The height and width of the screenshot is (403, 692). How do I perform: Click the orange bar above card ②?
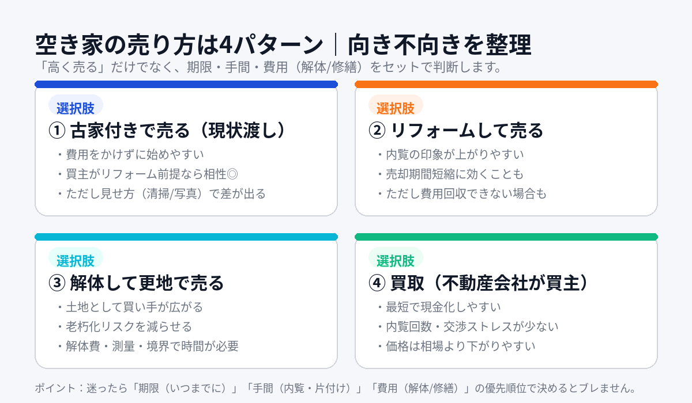[x=506, y=85]
